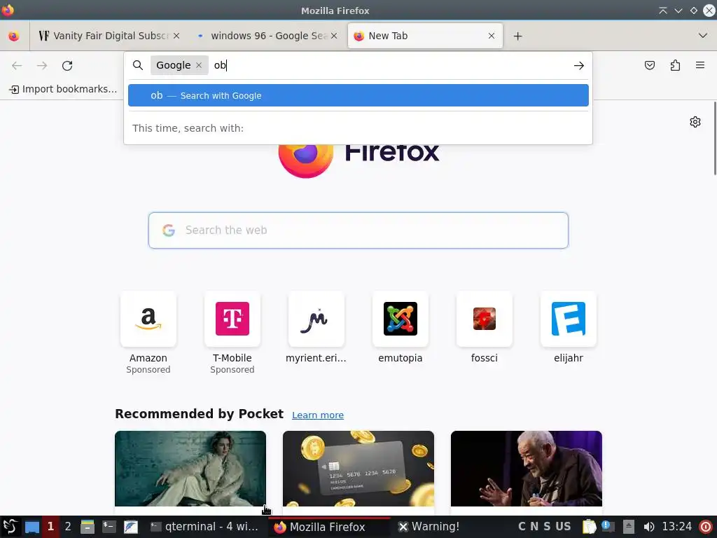Switch to windows 96 Google Search tab
This screenshot has height=538, width=717.
(x=267, y=36)
